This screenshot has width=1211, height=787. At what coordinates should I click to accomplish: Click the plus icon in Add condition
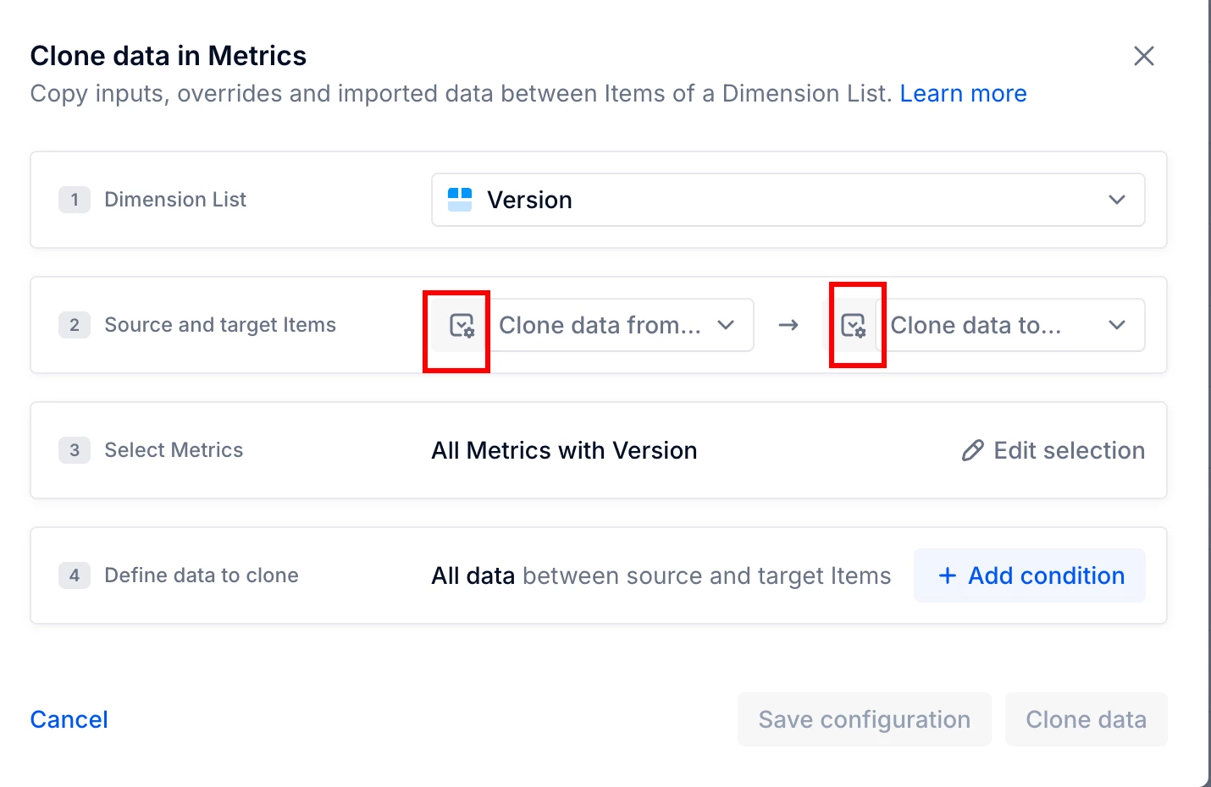tap(948, 575)
